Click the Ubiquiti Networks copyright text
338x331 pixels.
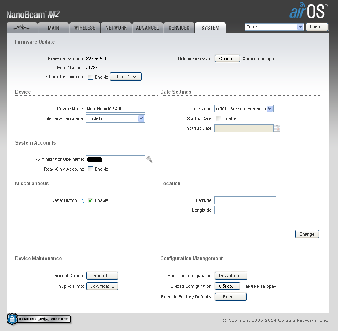click(x=276, y=320)
